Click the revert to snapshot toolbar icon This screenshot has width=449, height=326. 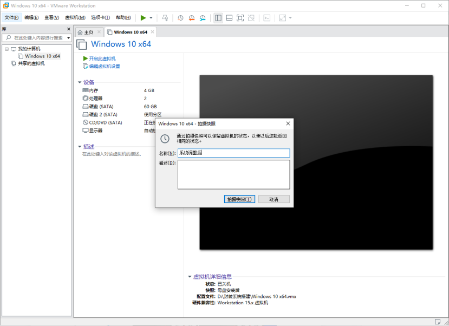(192, 18)
